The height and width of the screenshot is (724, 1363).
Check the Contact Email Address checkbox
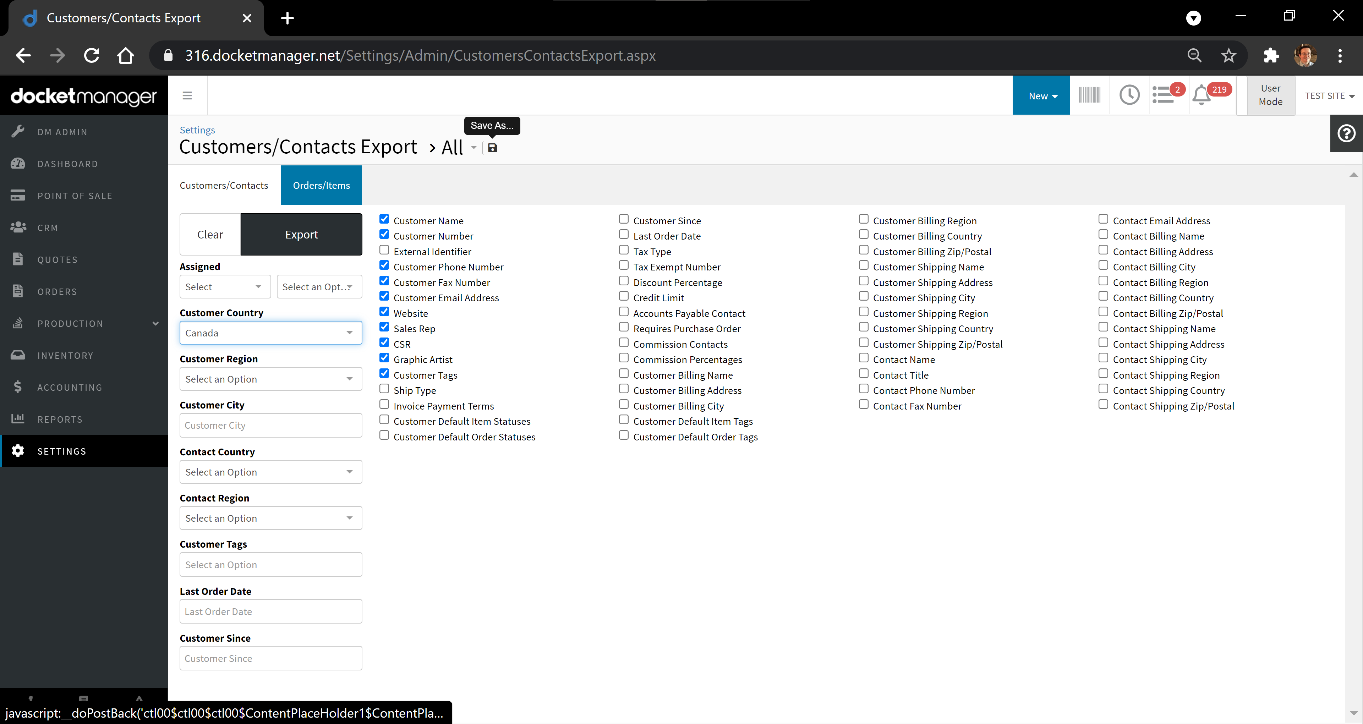(1103, 219)
